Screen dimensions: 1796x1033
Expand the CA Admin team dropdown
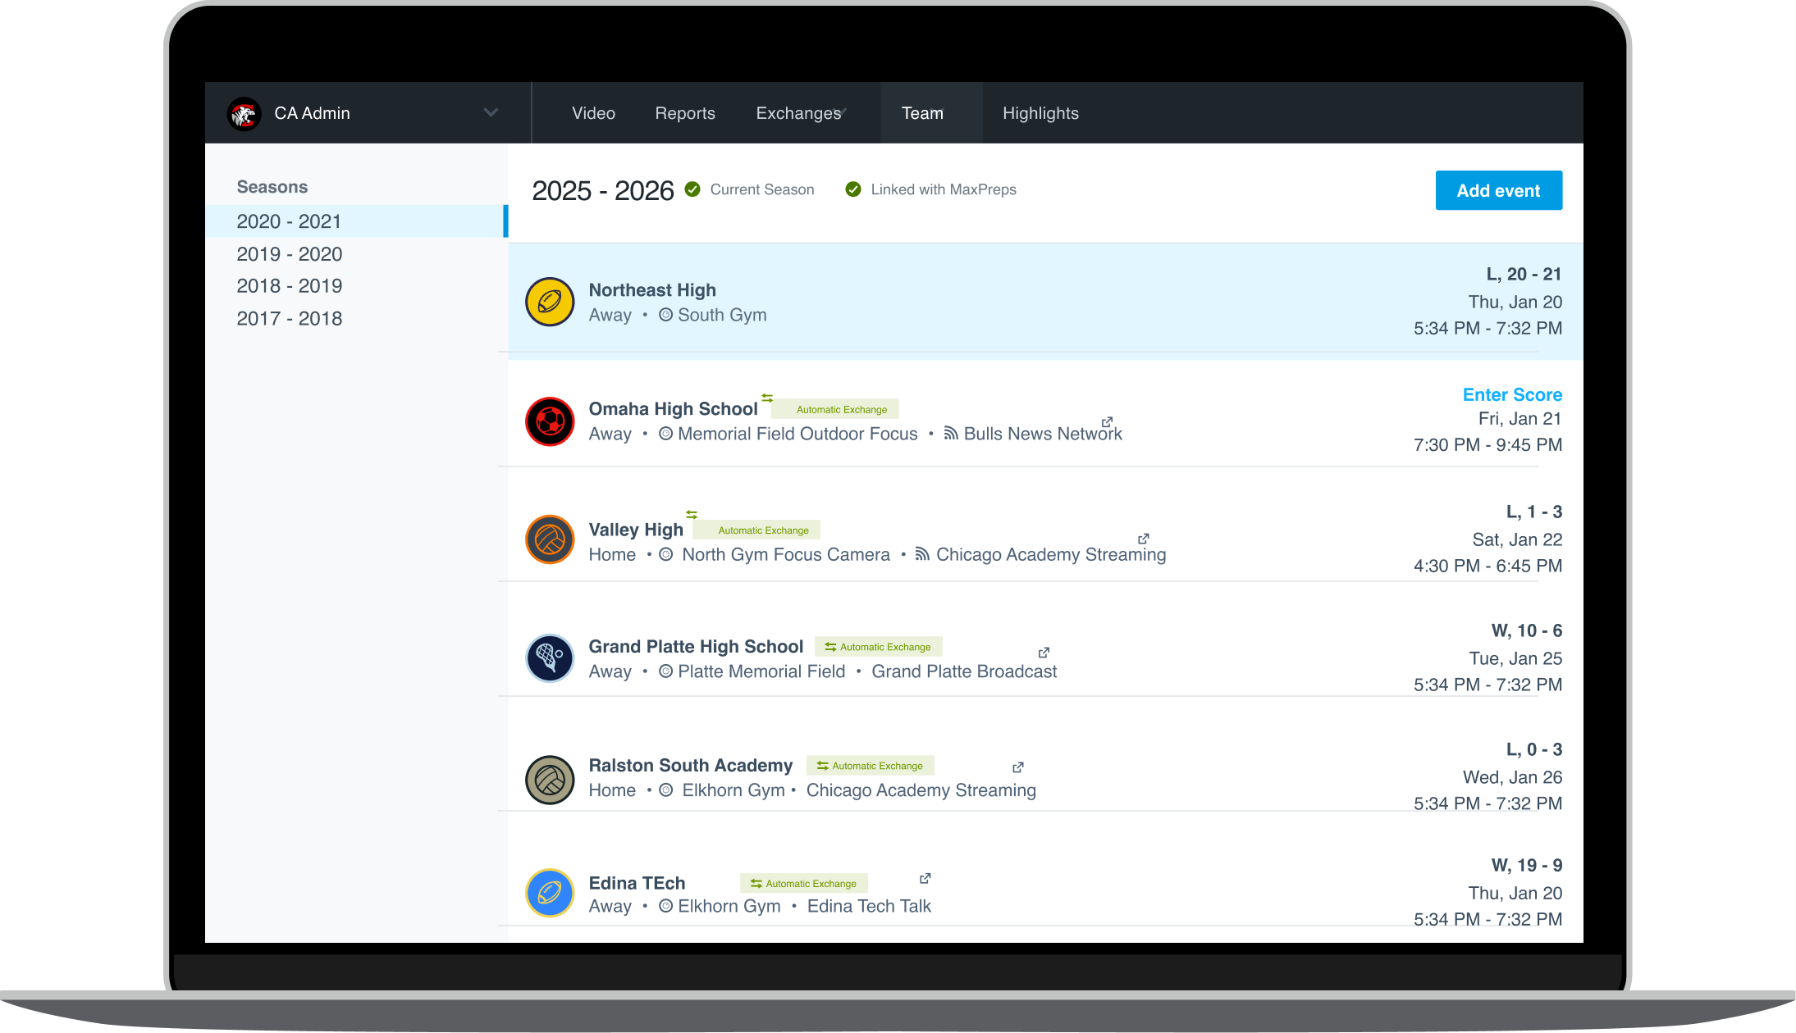click(491, 113)
